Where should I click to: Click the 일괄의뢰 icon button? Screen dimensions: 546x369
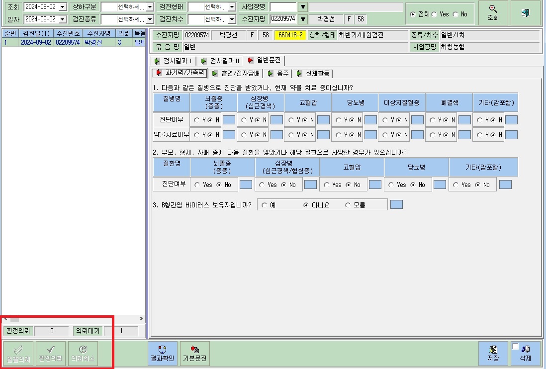(18, 353)
